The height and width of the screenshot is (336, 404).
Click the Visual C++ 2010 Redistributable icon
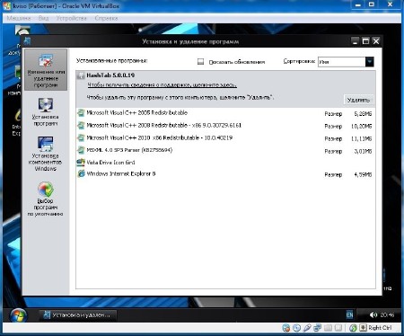click(81, 137)
